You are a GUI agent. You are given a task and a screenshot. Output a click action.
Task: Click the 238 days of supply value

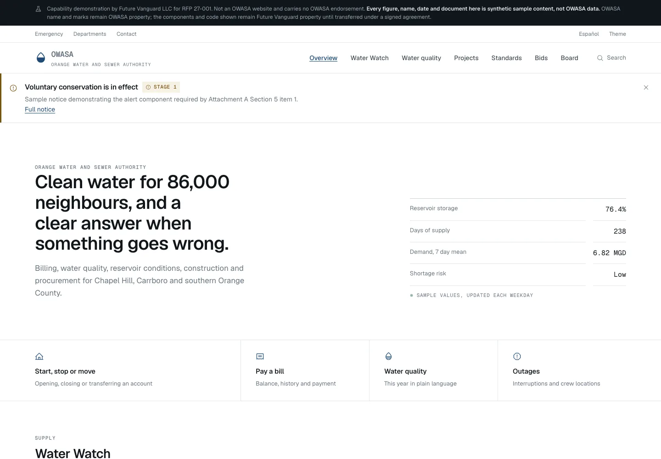pos(620,231)
